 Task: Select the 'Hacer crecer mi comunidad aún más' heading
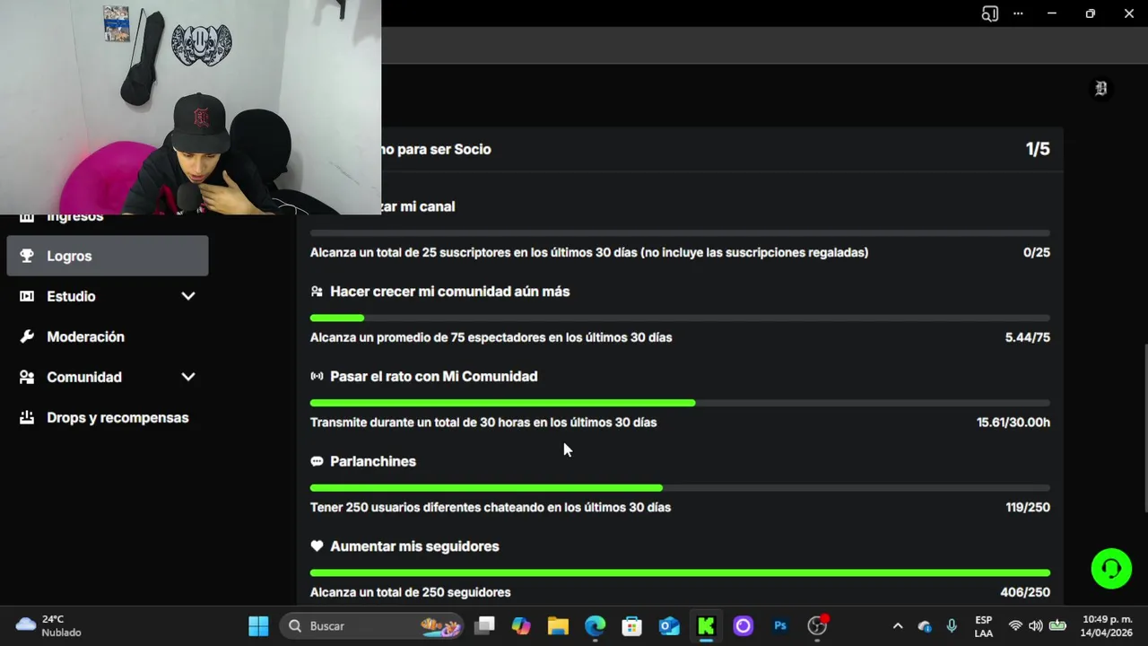(x=449, y=292)
